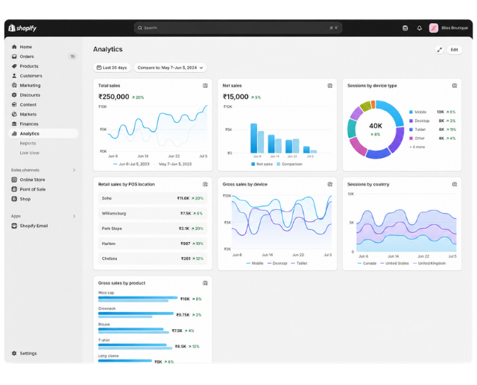
Task: Expand the Apps section chevron
Action: 74,216
